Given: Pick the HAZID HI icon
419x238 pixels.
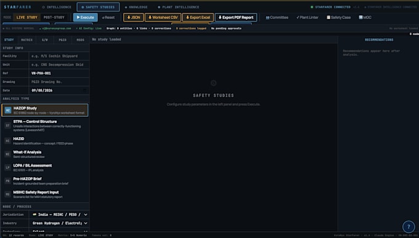Looking at the screenshot, I should pos(8,141).
